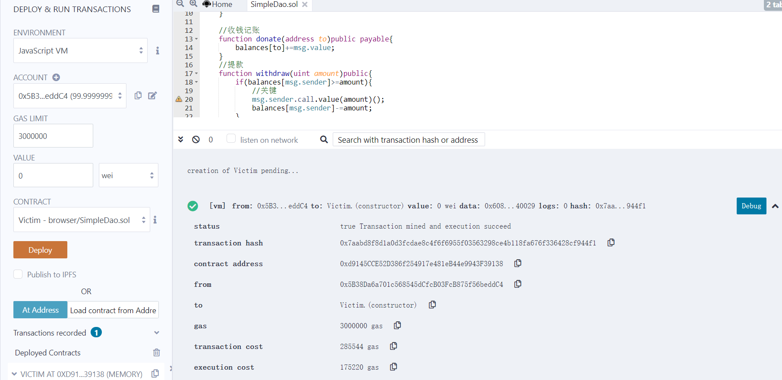The width and height of the screenshot is (782, 380).
Task: Click the Debug button for the transaction
Action: coord(751,206)
